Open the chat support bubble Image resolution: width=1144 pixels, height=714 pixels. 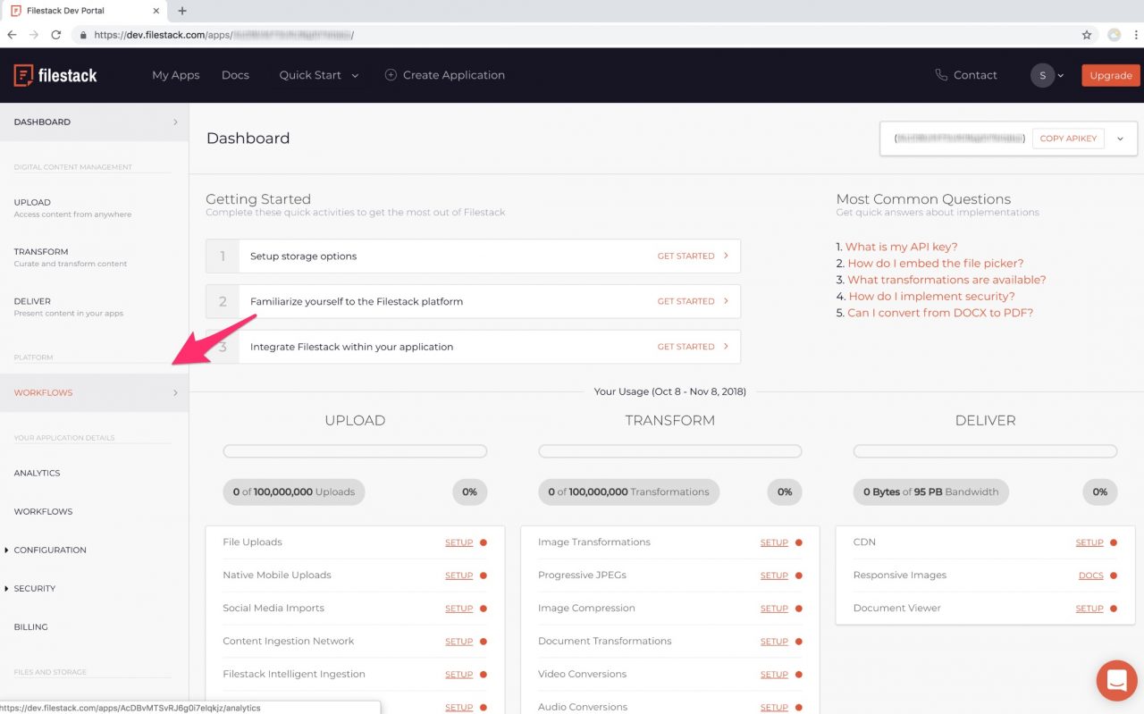point(1116,680)
